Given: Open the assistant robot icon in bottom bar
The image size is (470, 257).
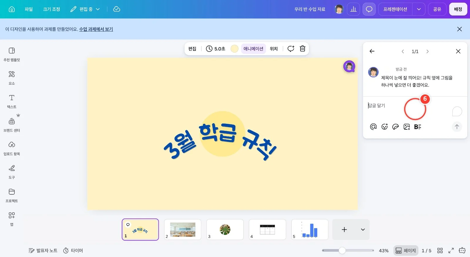Looking at the screenshot, I should click(462, 251).
